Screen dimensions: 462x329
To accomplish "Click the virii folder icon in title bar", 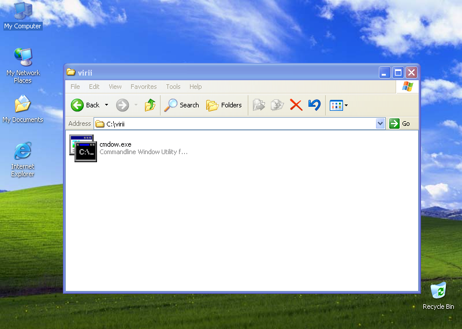I will click(70, 72).
